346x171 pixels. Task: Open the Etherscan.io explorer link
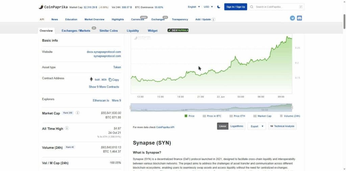pos(101,101)
